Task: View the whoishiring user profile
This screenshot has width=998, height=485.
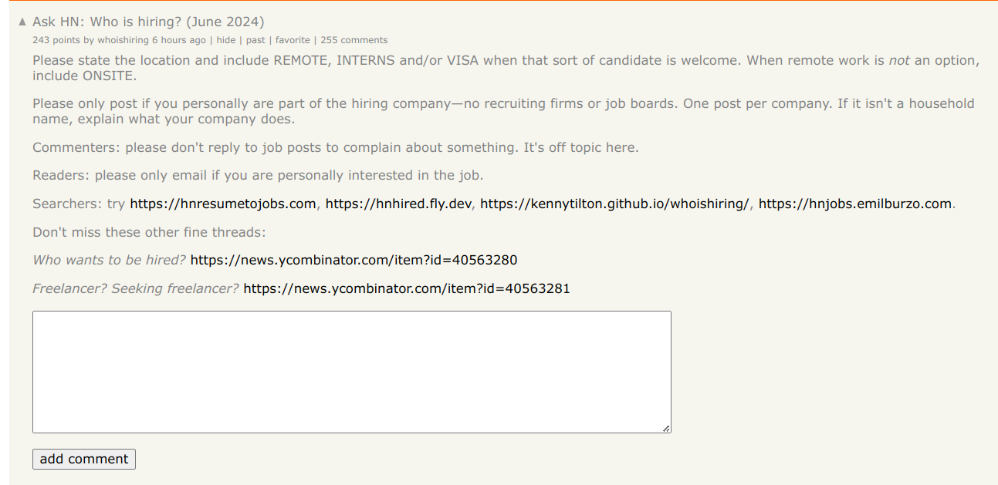Action: point(123,40)
